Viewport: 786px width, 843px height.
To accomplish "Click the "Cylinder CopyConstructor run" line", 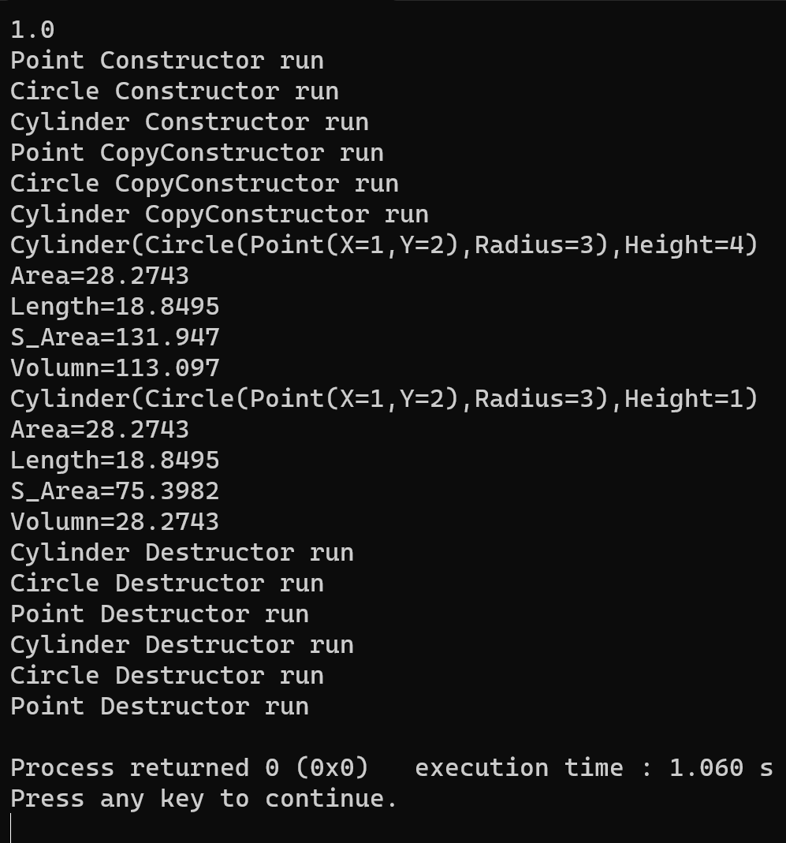I will click(219, 214).
